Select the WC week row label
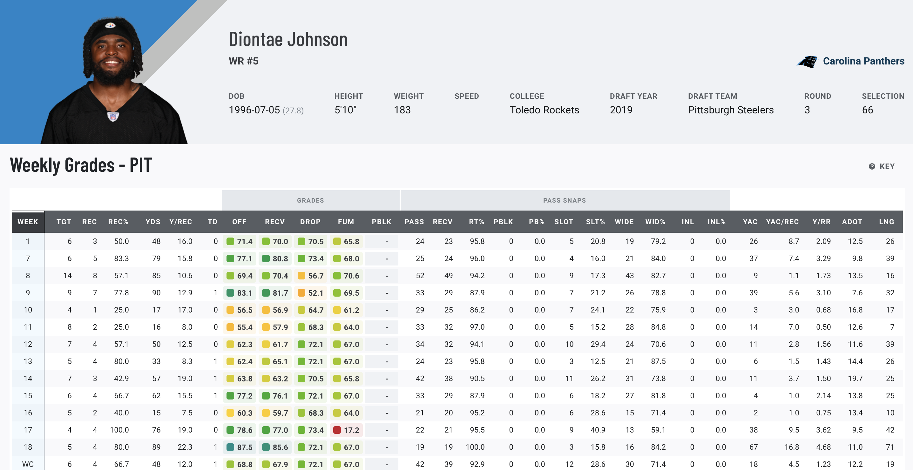This screenshot has height=470, width=913. [x=28, y=464]
